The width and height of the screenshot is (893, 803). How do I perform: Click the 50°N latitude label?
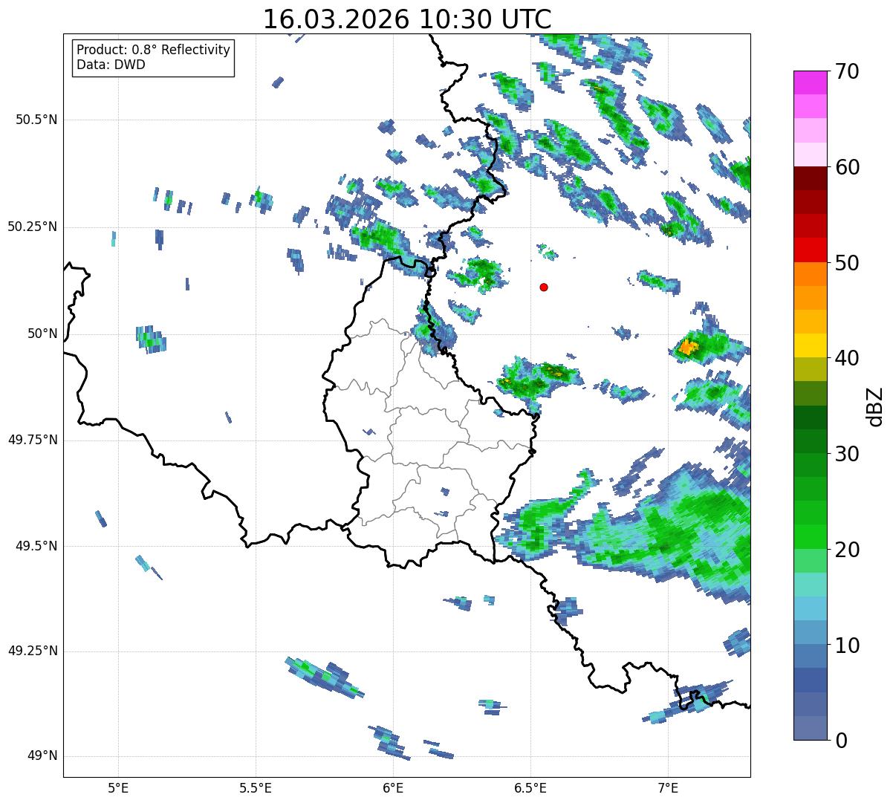point(42,334)
